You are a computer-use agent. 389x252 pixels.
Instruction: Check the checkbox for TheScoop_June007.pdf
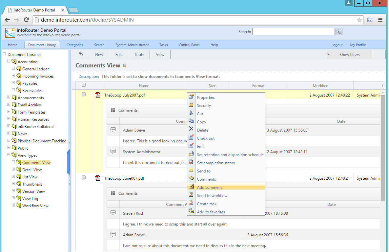point(84,177)
